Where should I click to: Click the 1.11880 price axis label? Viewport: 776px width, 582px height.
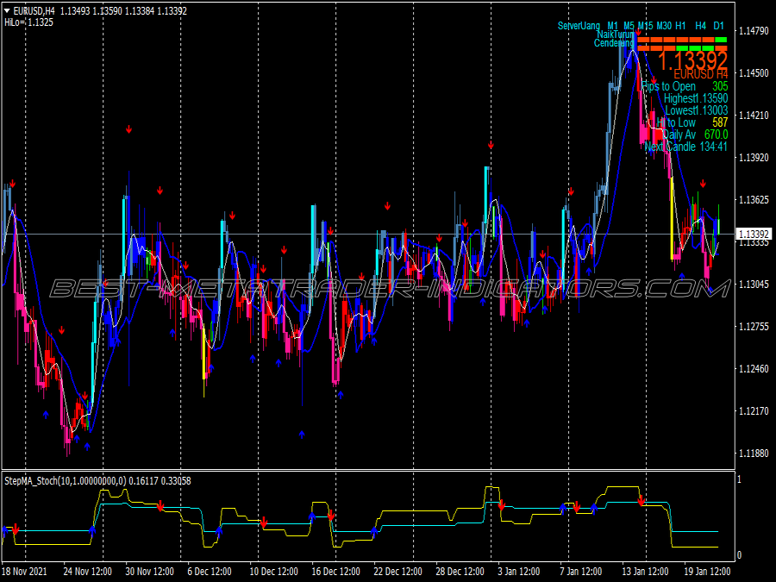pos(754,454)
